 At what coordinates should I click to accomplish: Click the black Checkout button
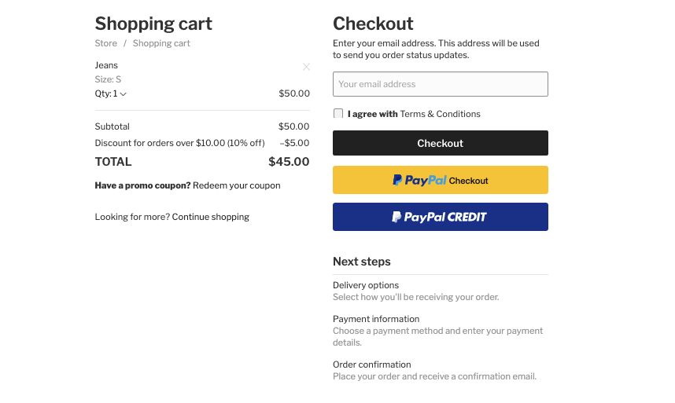pyautogui.click(x=441, y=143)
